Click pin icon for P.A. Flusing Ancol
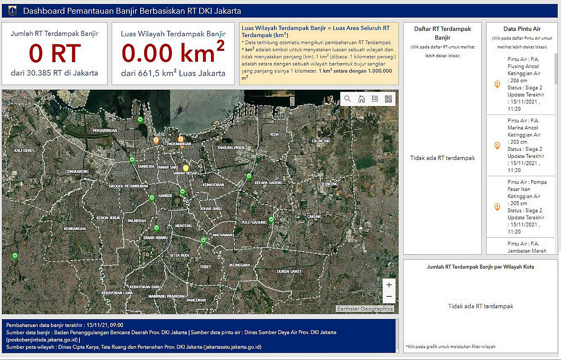This screenshot has width=561, height=360. pyautogui.click(x=497, y=84)
